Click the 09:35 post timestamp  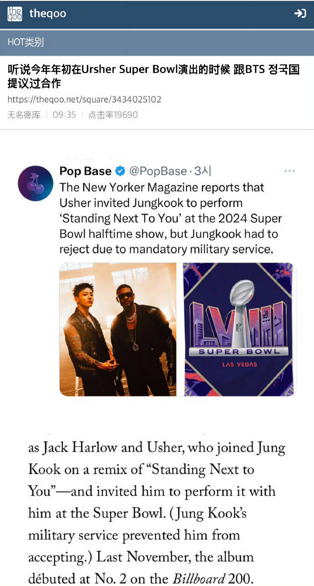pyautogui.click(x=64, y=115)
